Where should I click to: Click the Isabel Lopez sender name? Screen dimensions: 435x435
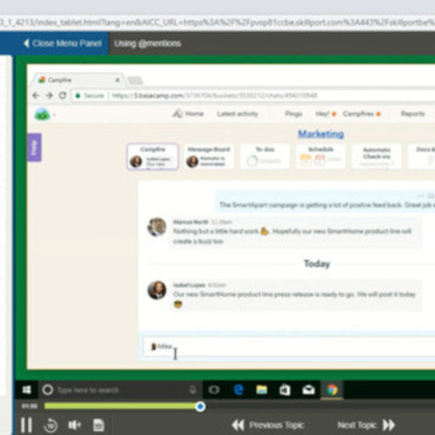coord(189,285)
